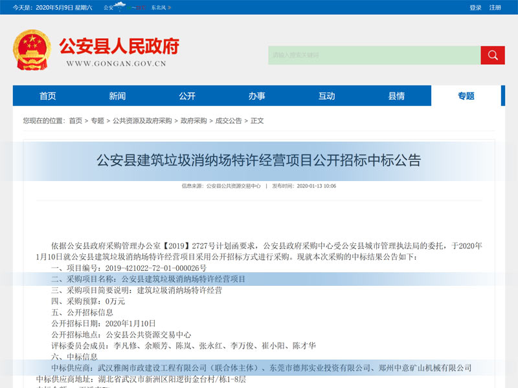Click the 公安县人民政府 site title banner
518x388 pixels.
coord(119,47)
